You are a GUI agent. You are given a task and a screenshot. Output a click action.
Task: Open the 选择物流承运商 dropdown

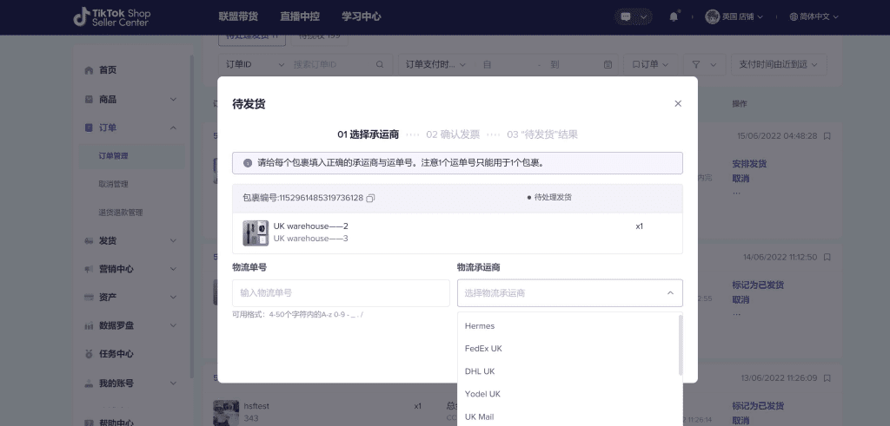tap(570, 293)
